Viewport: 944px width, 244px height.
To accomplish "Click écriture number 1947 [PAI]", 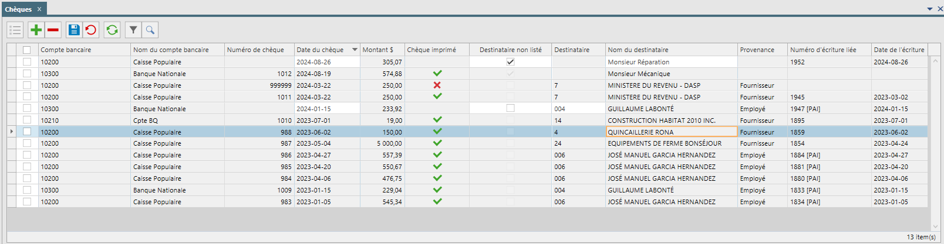I will point(805,108).
